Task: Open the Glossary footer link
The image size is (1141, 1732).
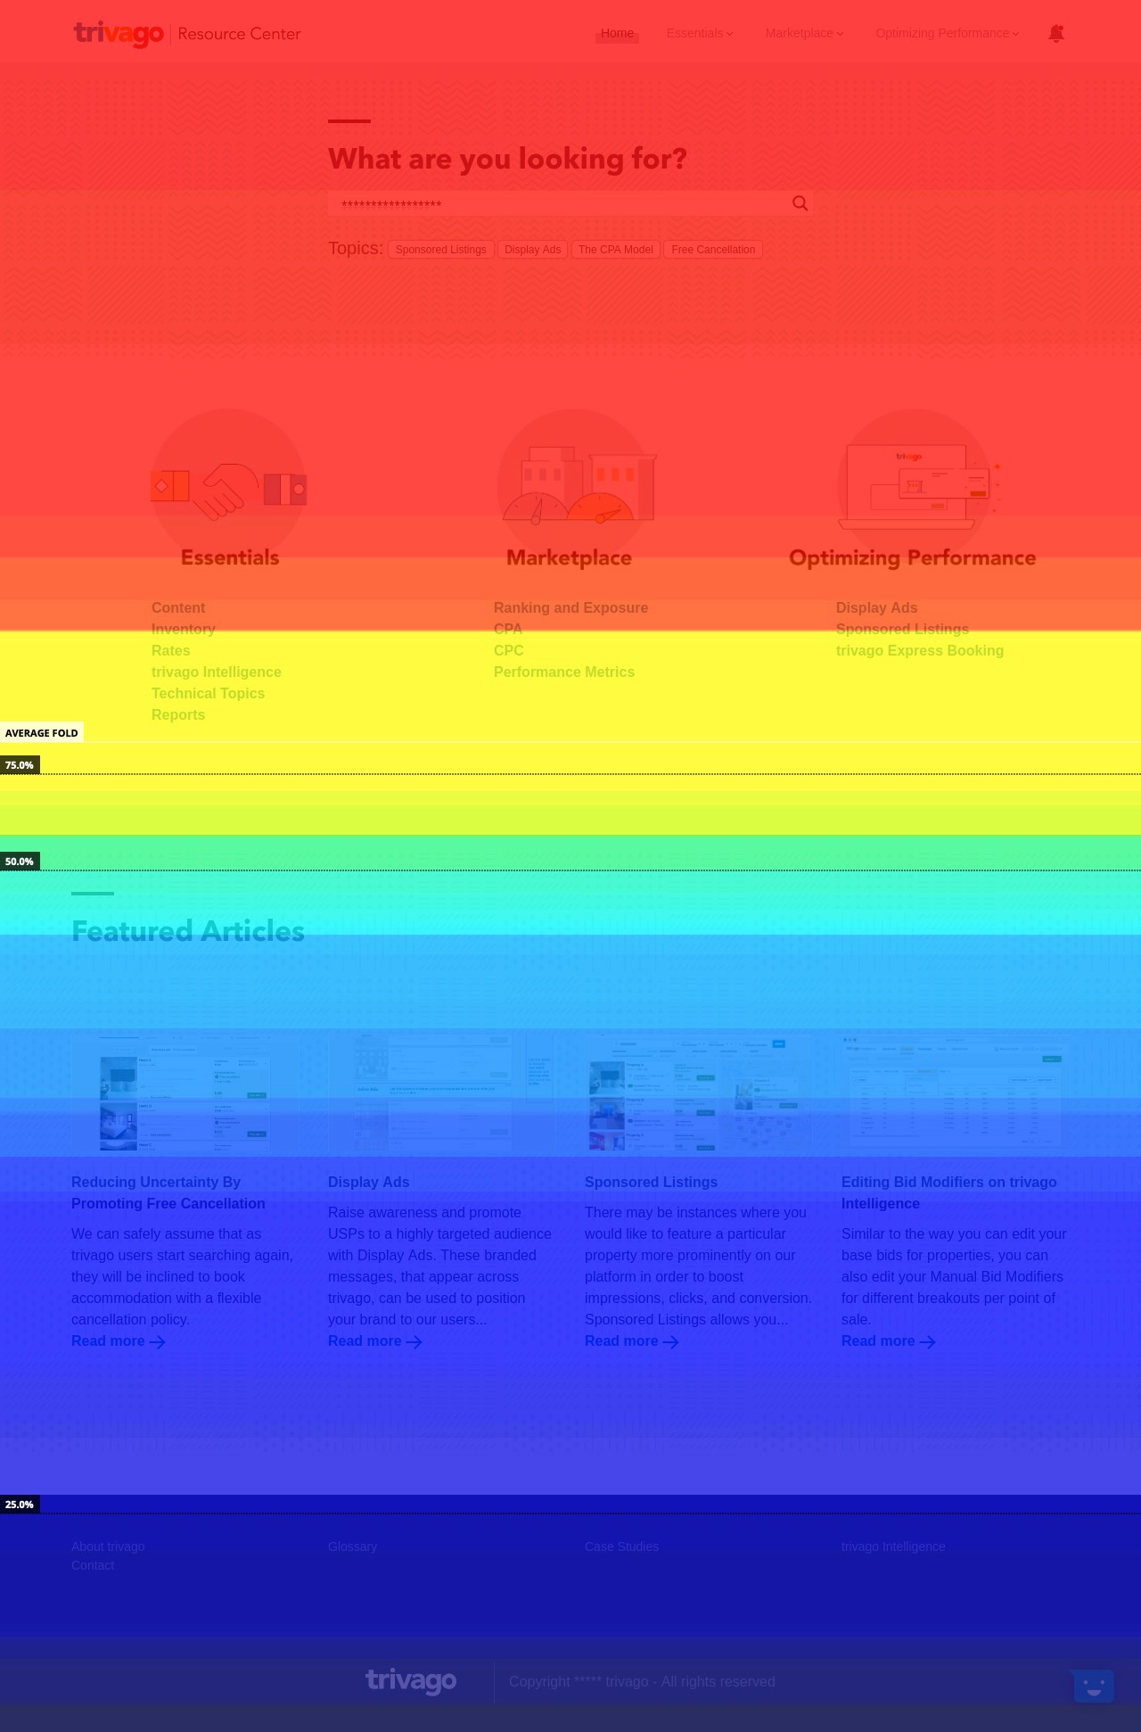Action: 353,1546
